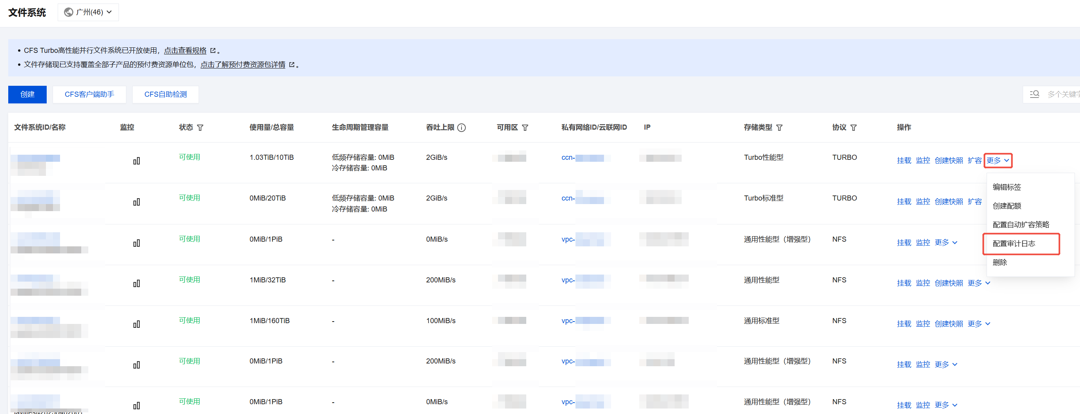Click the storage type filter icon
This screenshot has width=1080, height=414.
coord(779,128)
